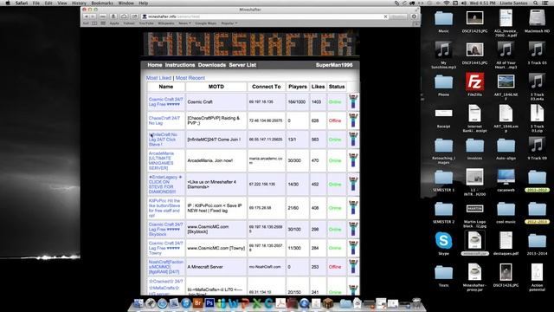The width and height of the screenshot is (554, 312).
Task: Open the Instructions page link
Action: click(180, 65)
